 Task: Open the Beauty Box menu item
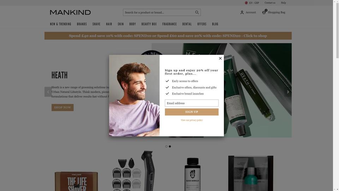coord(149,24)
